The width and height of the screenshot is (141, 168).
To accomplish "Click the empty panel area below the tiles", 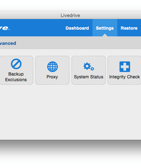I will pyautogui.click(x=70, y=112).
